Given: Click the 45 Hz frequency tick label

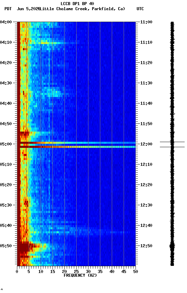Looking at the screenshot, I should coord(124,272).
